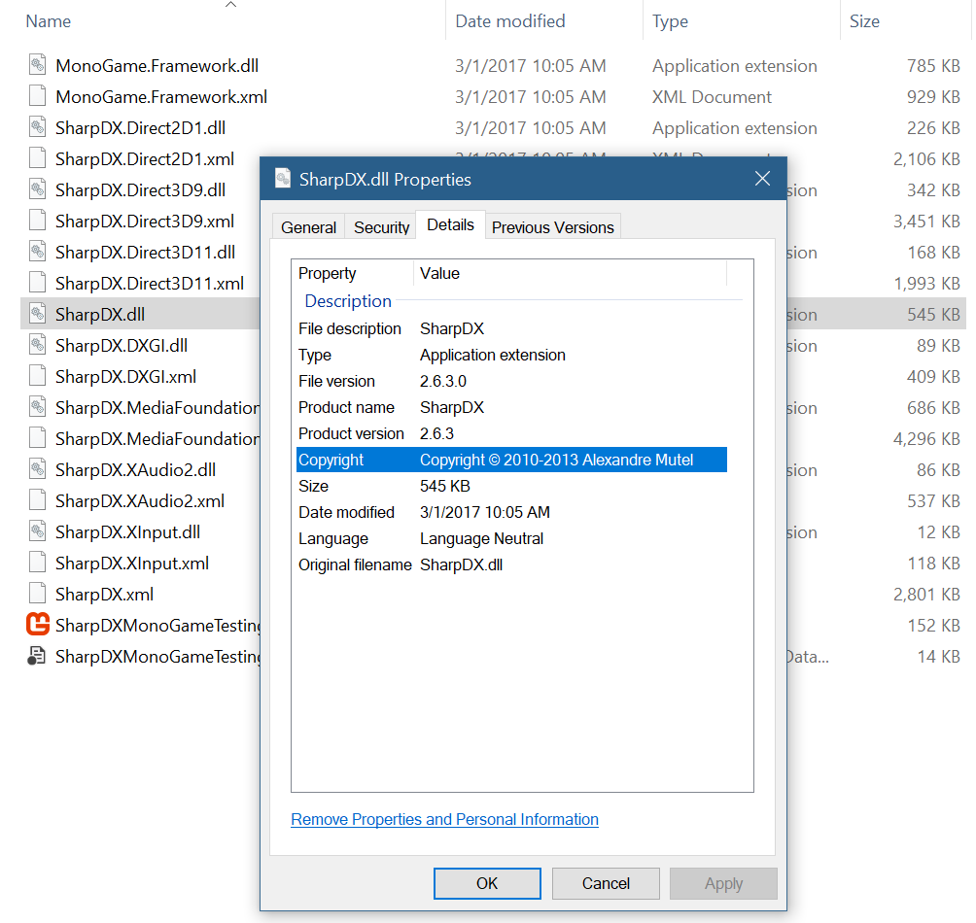Switch to the Security tab
This screenshot has width=976, height=923.
coord(380,226)
